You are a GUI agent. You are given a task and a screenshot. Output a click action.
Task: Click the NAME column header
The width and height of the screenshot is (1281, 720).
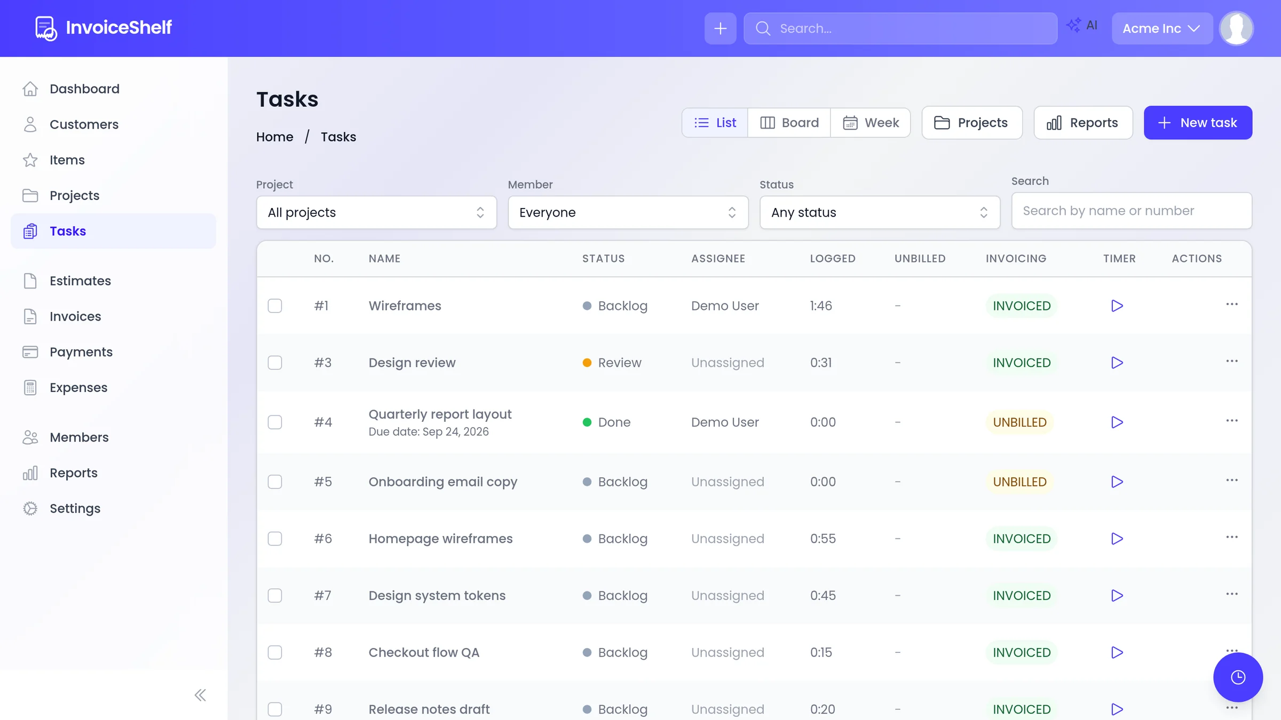coord(384,259)
